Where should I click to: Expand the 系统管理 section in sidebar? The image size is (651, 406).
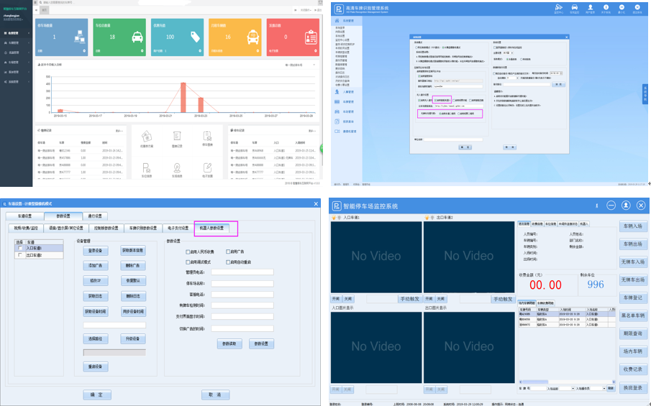click(x=347, y=21)
